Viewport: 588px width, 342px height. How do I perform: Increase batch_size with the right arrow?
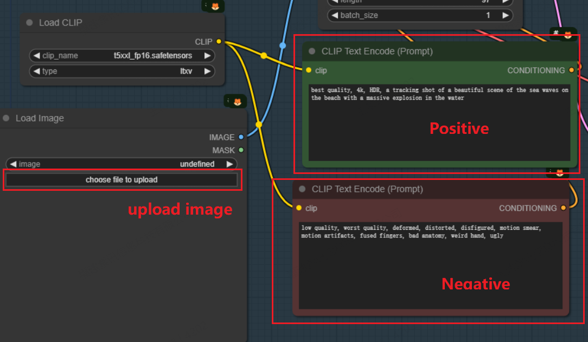[505, 15]
